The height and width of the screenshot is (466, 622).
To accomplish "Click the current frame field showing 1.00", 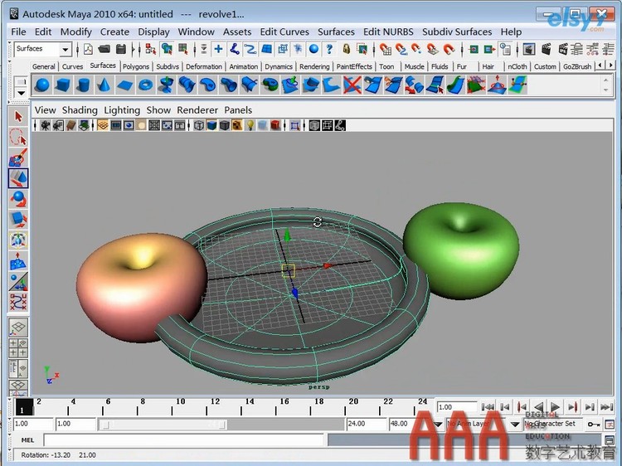I will click(457, 407).
